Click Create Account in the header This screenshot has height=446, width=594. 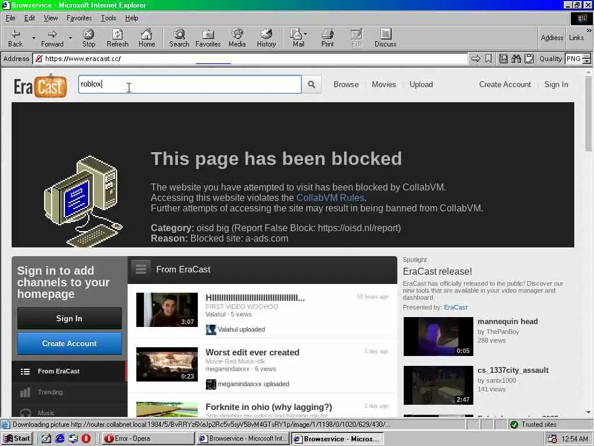[x=505, y=85]
